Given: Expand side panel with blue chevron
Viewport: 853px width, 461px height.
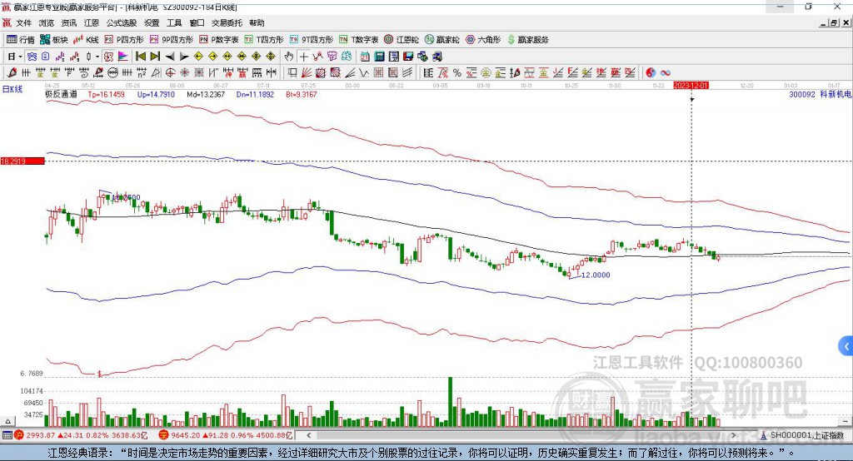Looking at the screenshot, I should (x=846, y=346).
